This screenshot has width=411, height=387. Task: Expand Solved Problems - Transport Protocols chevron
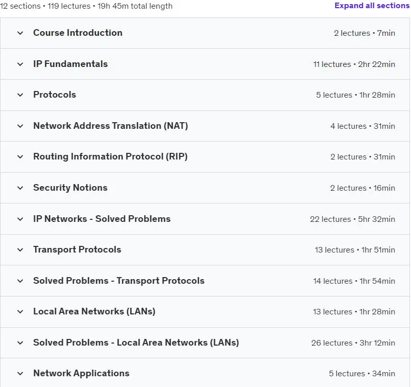(x=20, y=281)
